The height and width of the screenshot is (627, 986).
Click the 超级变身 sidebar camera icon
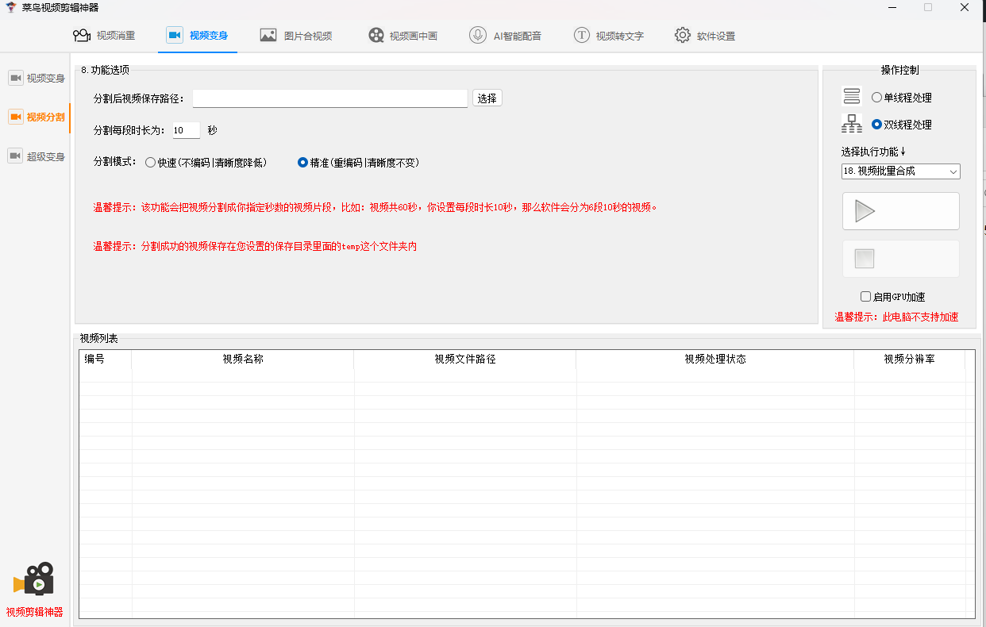click(15, 156)
